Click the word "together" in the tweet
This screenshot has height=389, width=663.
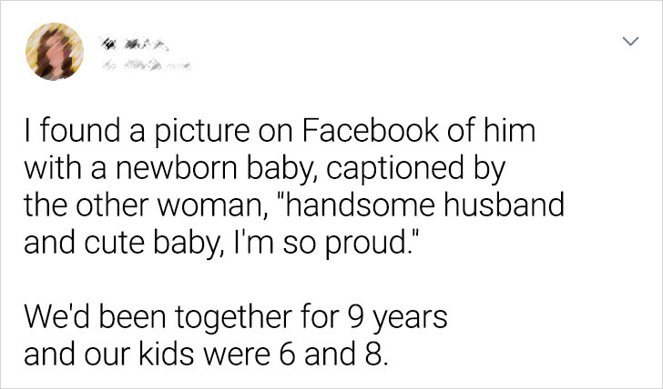pos(233,318)
